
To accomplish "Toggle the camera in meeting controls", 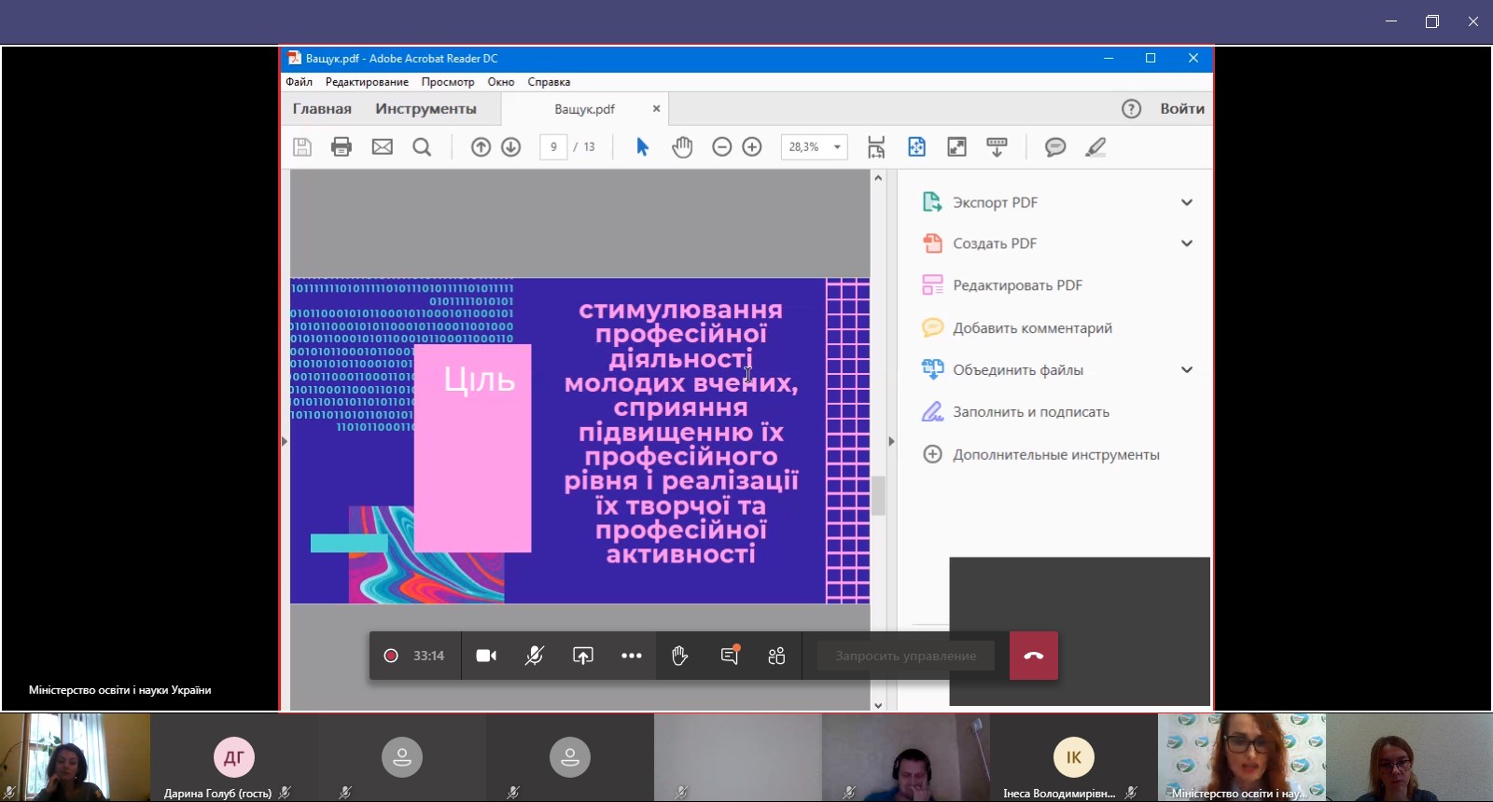I will pyautogui.click(x=486, y=656).
